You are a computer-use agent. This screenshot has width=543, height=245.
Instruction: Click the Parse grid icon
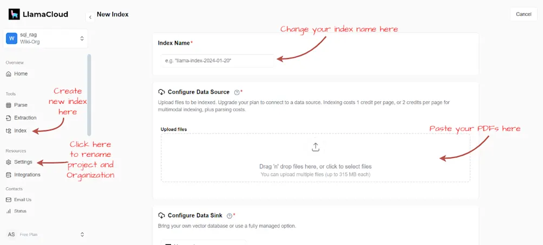[9, 105]
